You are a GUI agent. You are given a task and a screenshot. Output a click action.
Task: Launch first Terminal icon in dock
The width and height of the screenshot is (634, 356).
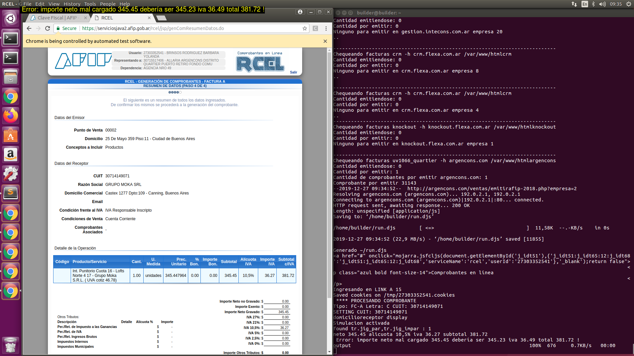point(11,39)
